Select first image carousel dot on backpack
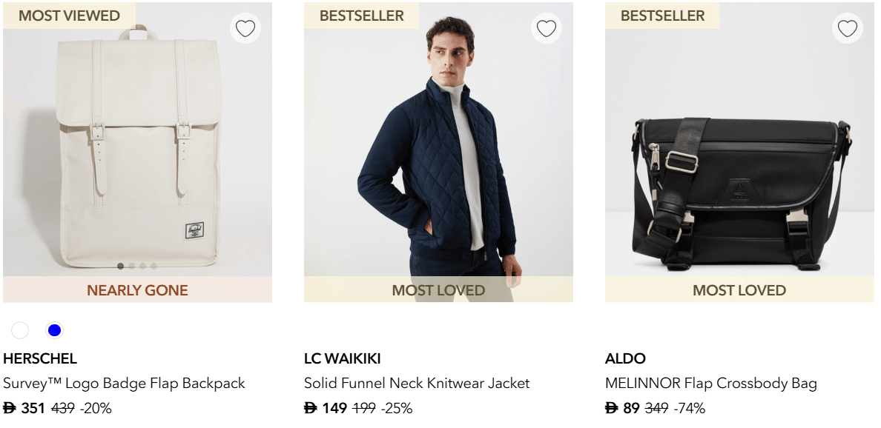This screenshot has height=428, width=881. pos(121,266)
